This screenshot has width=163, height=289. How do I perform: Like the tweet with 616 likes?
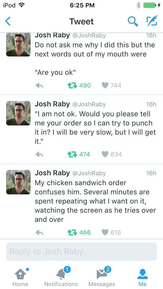click(x=105, y=233)
